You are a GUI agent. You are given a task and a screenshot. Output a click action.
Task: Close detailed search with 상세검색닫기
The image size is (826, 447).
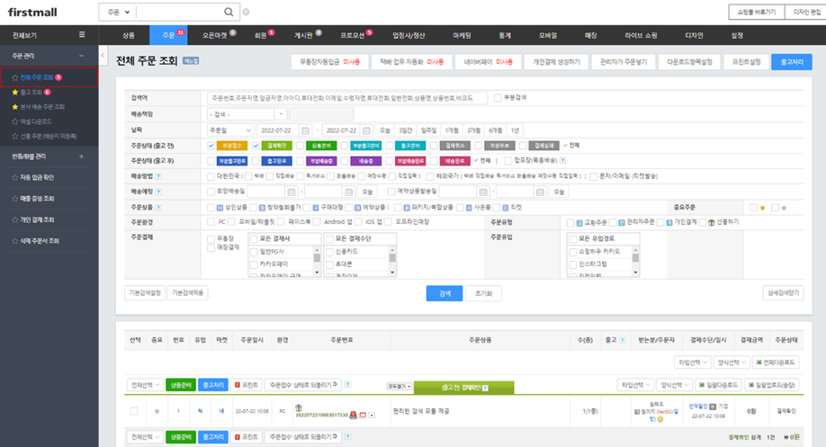pos(783,293)
